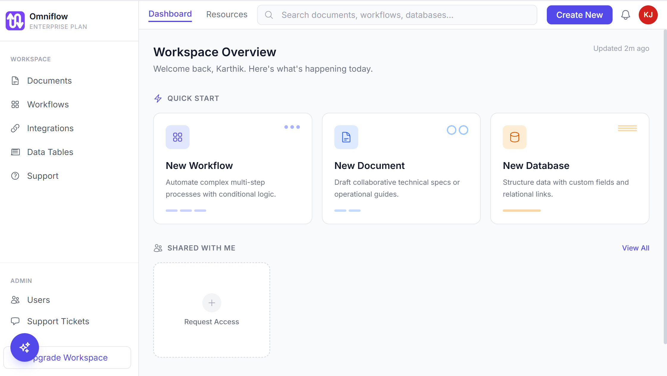Focus the search documents input field

click(x=397, y=15)
